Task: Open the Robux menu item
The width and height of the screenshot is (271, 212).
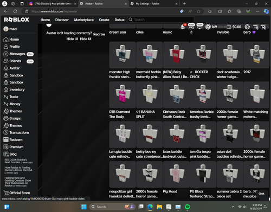Action: [x=120, y=20]
